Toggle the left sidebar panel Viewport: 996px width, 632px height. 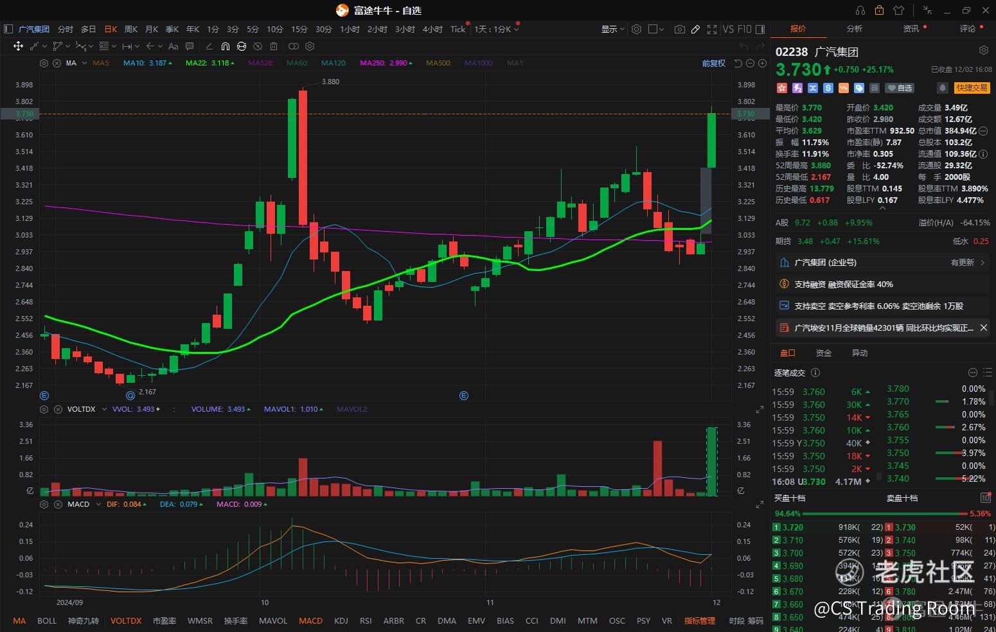[x=8, y=29]
